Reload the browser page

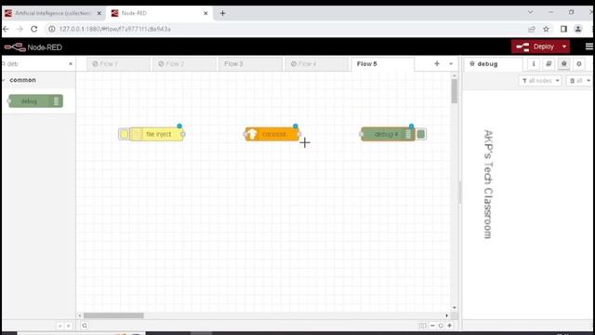[x=34, y=29]
